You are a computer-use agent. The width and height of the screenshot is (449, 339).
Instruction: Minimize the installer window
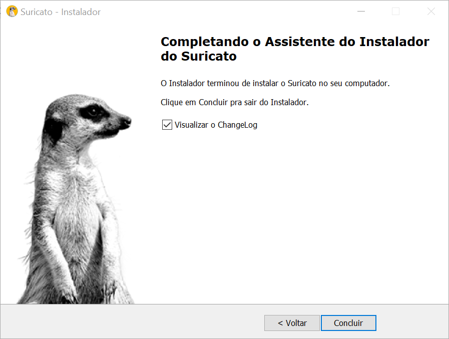tap(361, 12)
